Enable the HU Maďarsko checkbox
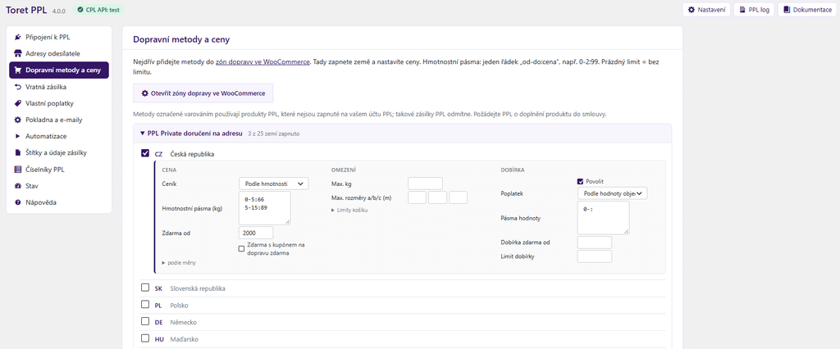The image size is (840, 349). [145, 338]
